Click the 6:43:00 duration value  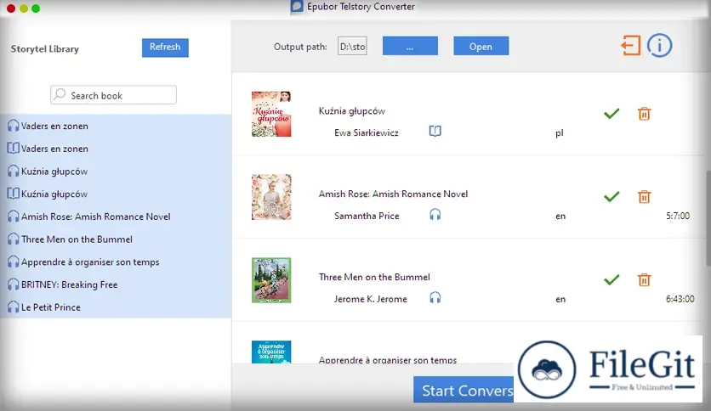pyautogui.click(x=680, y=299)
